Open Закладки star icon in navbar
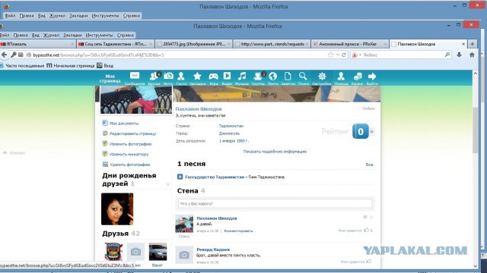This screenshot has width=487, height=273. coord(197,76)
